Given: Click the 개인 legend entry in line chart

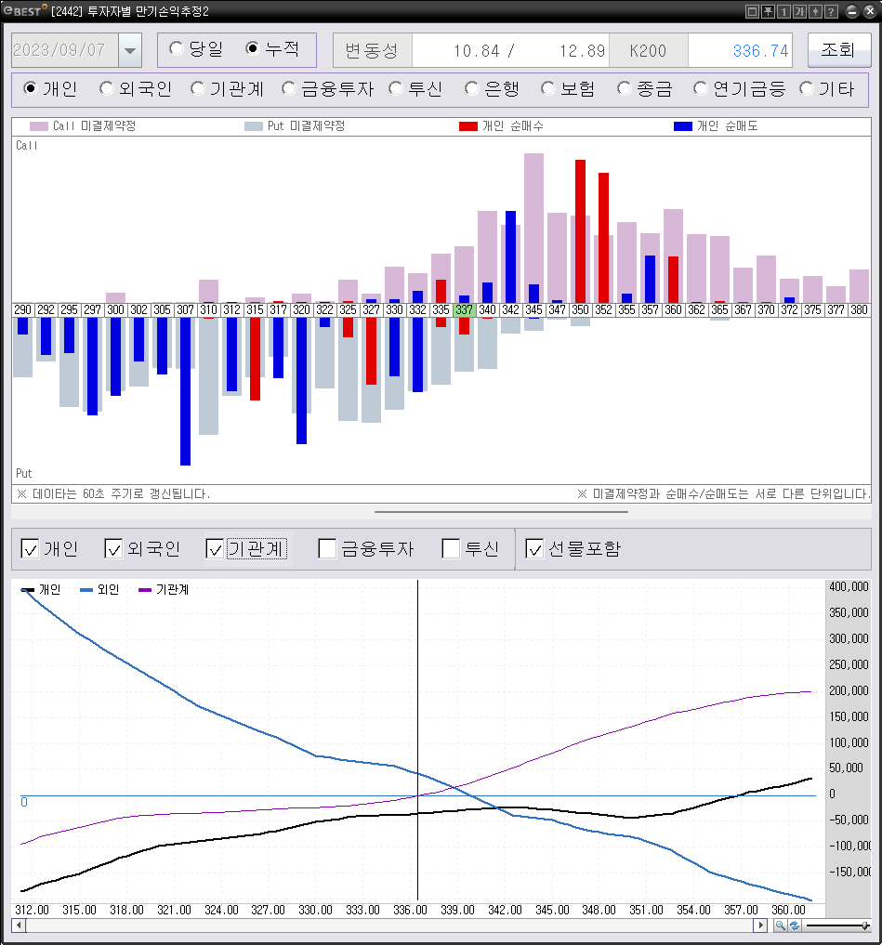Looking at the screenshot, I should tap(41, 589).
